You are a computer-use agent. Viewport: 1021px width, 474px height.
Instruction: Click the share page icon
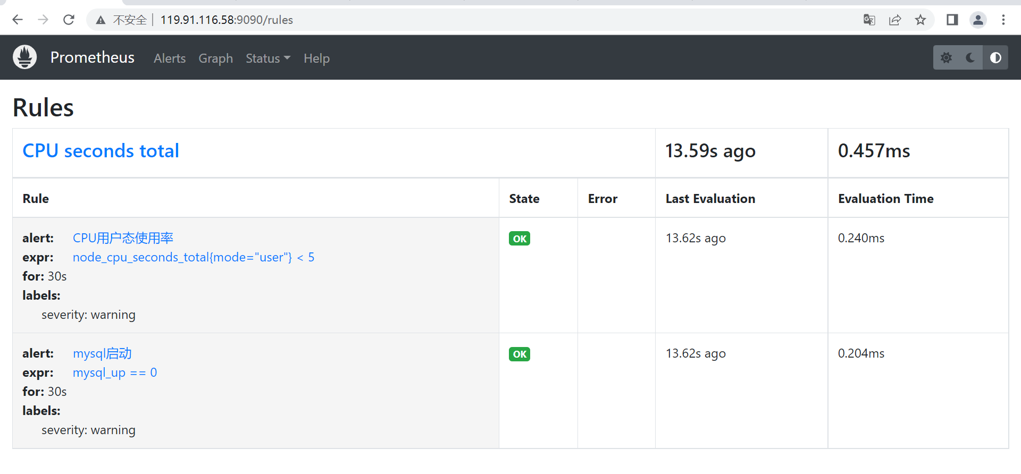pos(895,20)
